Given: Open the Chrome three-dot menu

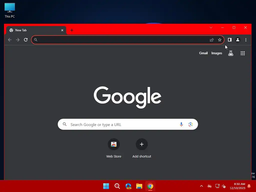Looking at the screenshot, I should pos(246,40).
